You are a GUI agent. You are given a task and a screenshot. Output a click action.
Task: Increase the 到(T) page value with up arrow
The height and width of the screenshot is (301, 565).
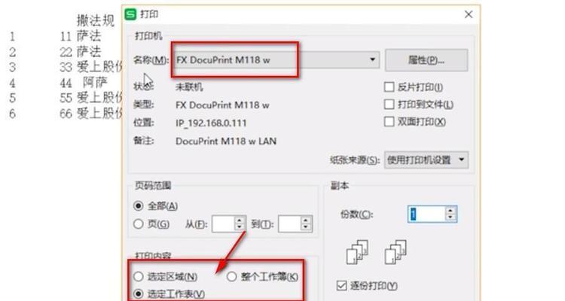(306, 220)
